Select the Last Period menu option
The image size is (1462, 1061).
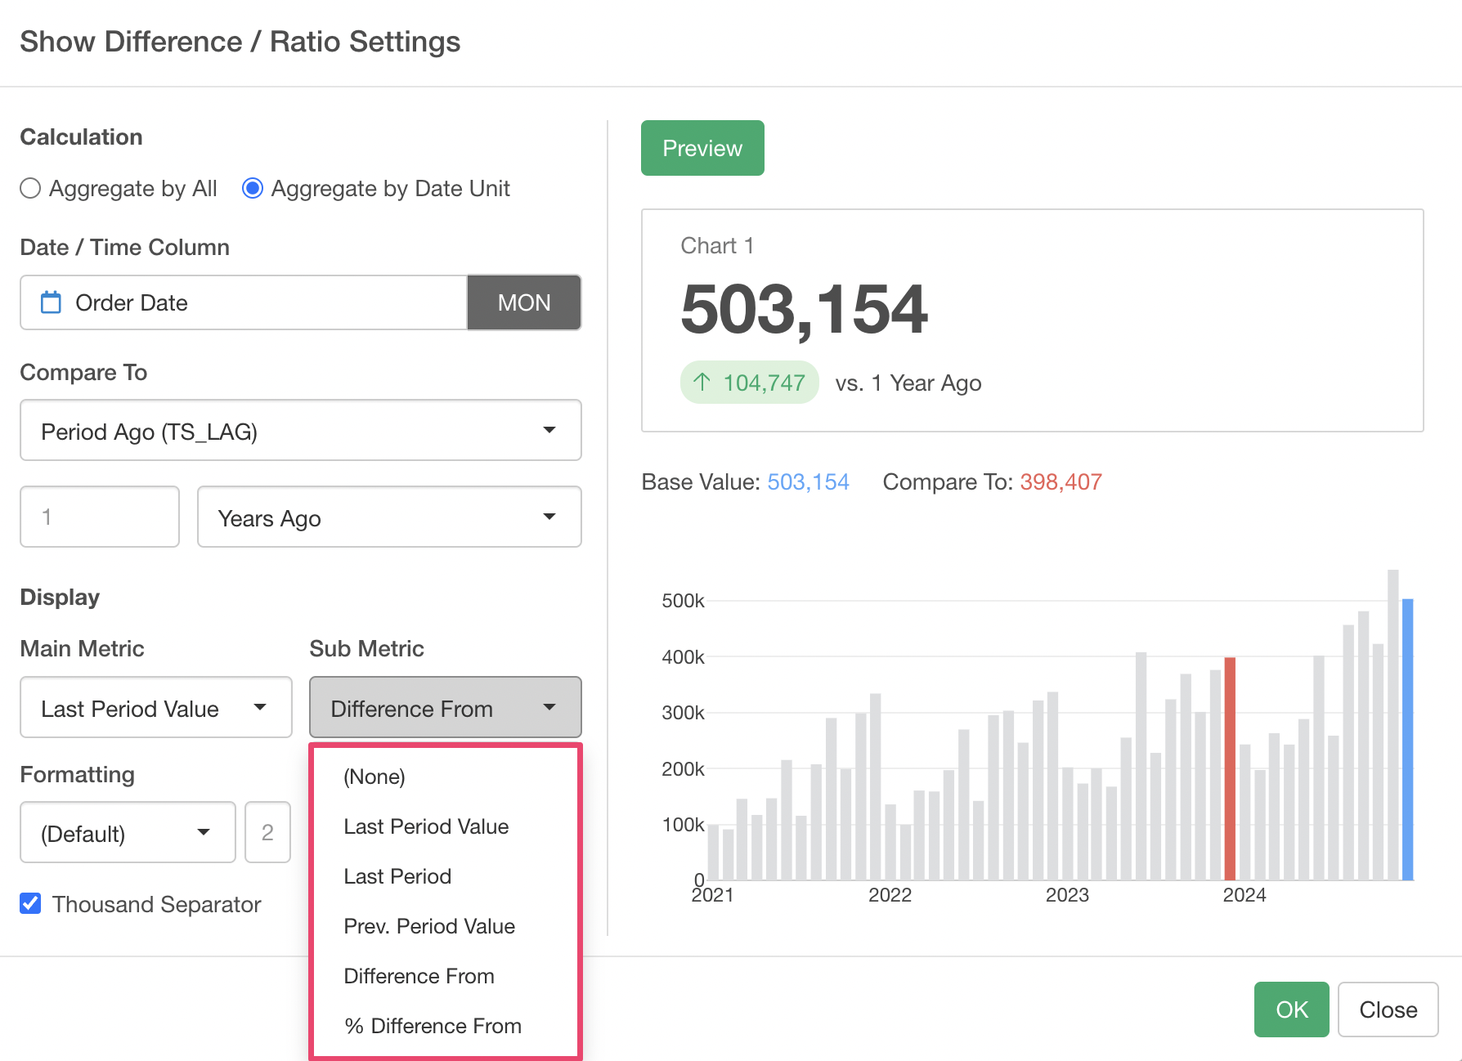pyautogui.click(x=397, y=876)
